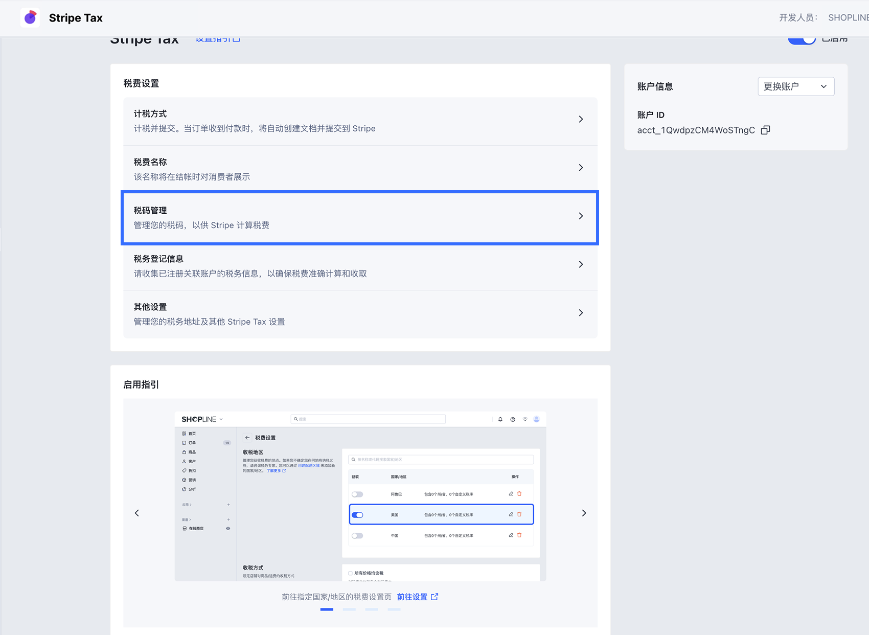Open the 其他设置 settings row

point(360,314)
